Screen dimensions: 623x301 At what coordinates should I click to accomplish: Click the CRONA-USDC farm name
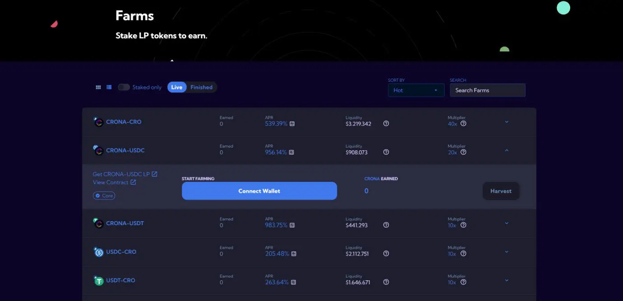tap(125, 150)
